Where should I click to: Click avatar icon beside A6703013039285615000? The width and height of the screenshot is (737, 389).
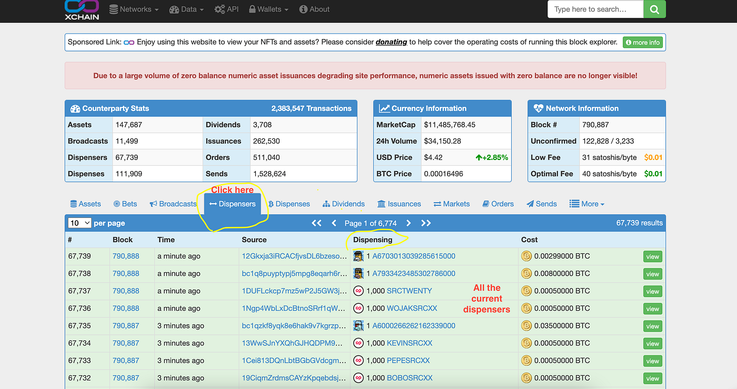coord(358,256)
